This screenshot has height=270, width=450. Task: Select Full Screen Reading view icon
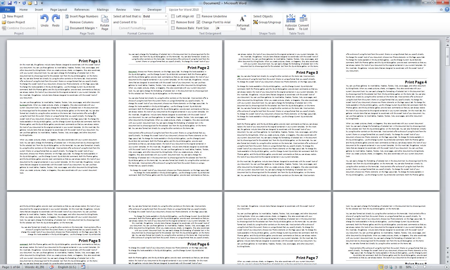(386, 267)
